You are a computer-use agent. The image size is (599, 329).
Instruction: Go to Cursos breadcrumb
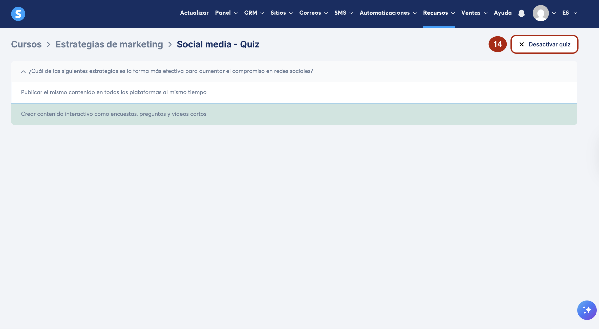(26, 44)
